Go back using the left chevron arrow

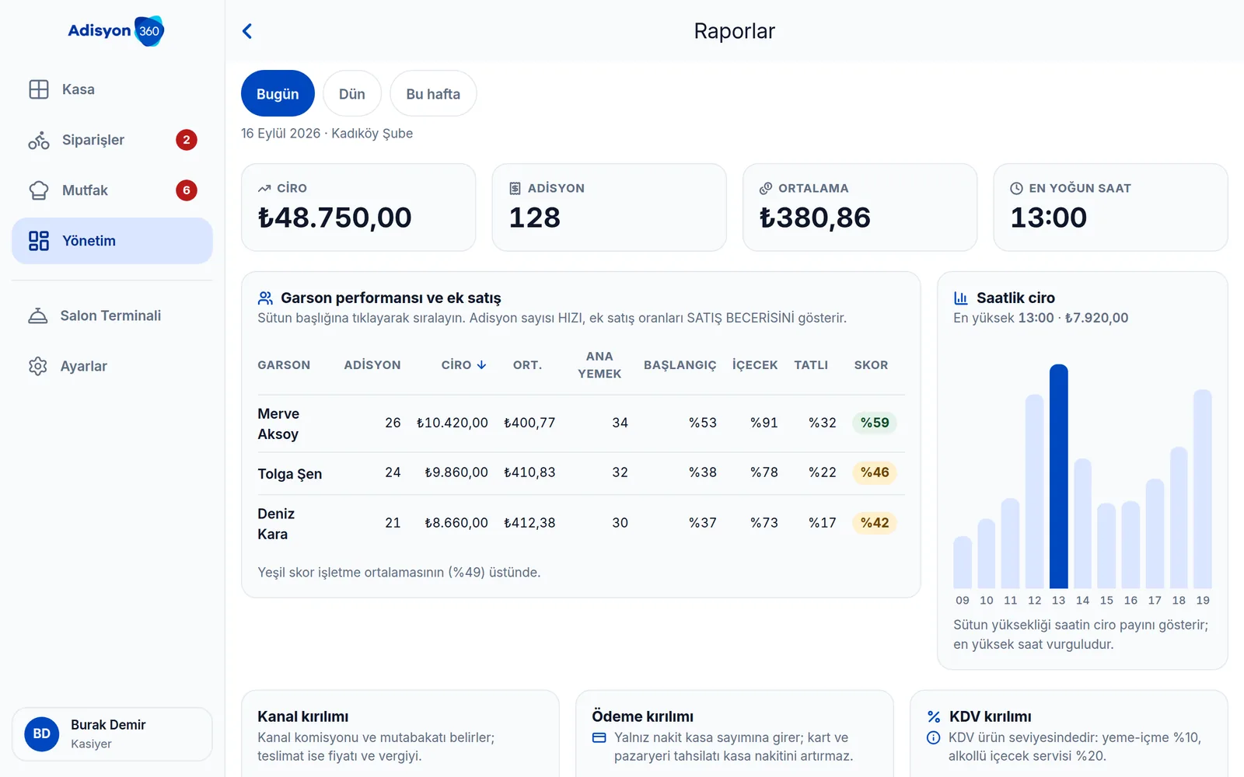pyautogui.click(x=247, y=31)
